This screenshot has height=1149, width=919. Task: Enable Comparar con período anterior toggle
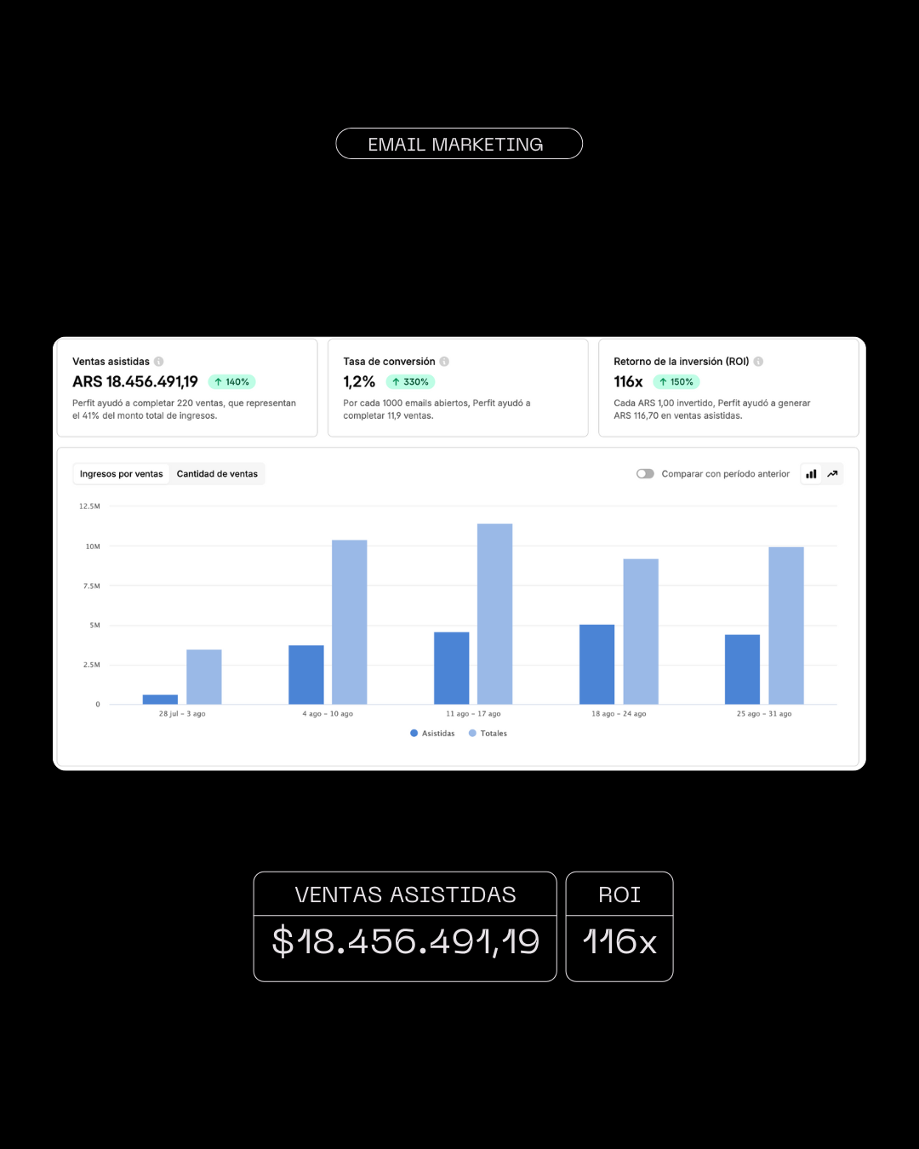tap(645, 474)
